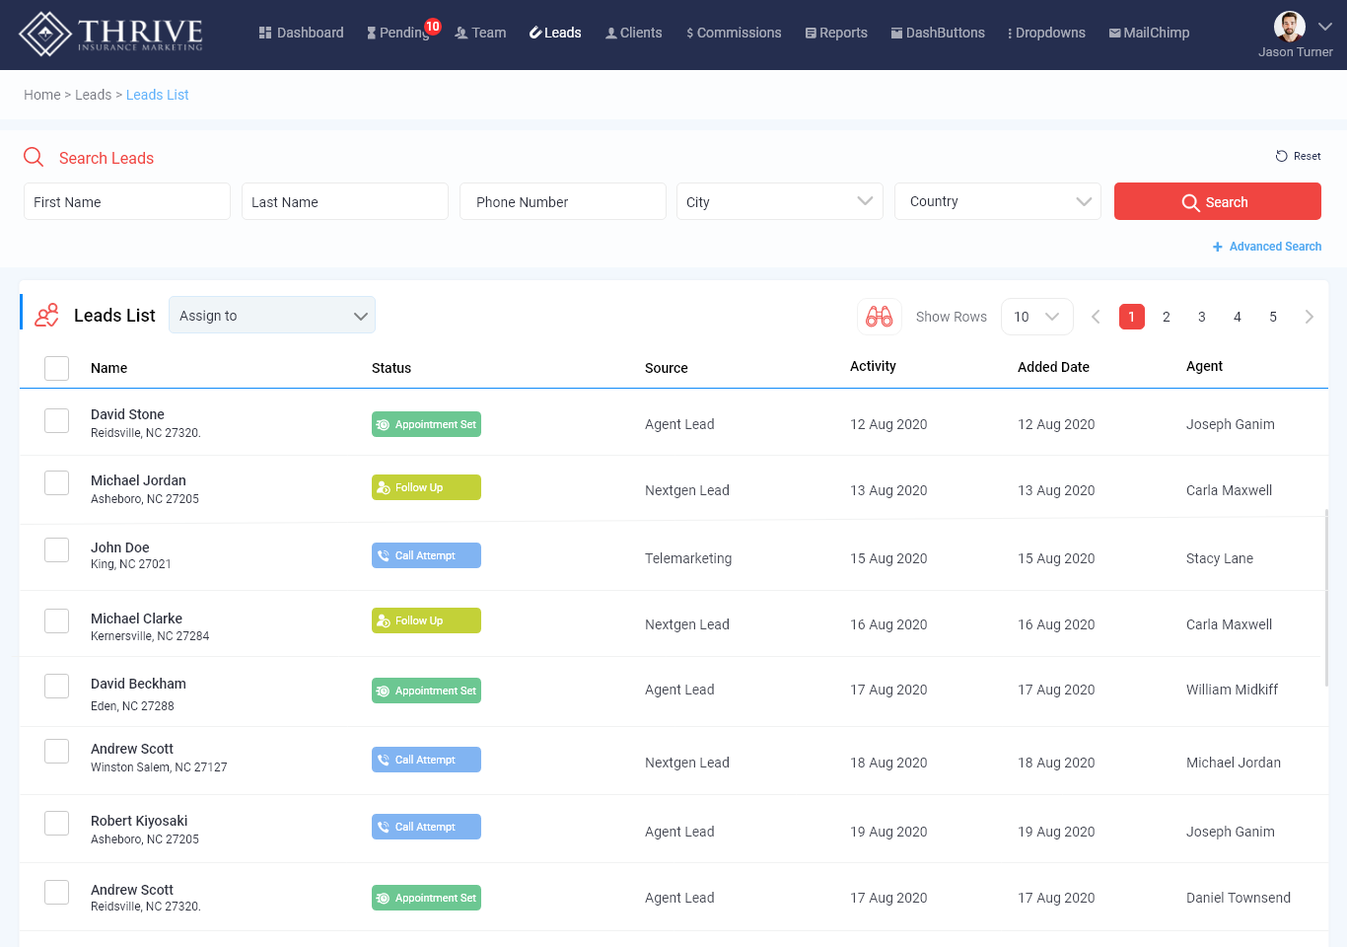Click agent name Stacy Lane
The image size is (1347, 947).
point(1220,558)
